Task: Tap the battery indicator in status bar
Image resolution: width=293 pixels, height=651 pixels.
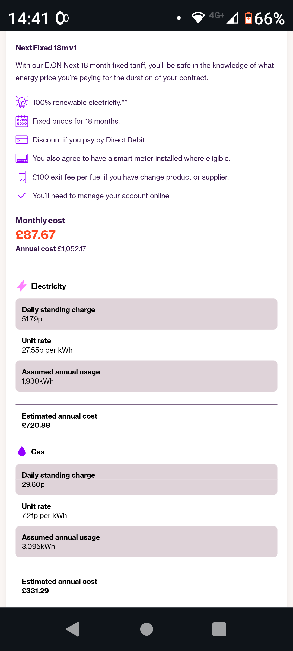Action: click(x=248, y=18)
